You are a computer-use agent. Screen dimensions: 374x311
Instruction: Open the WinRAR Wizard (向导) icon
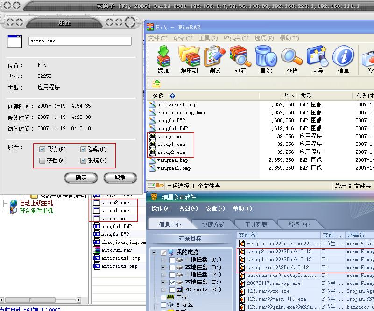click(318, 57)
